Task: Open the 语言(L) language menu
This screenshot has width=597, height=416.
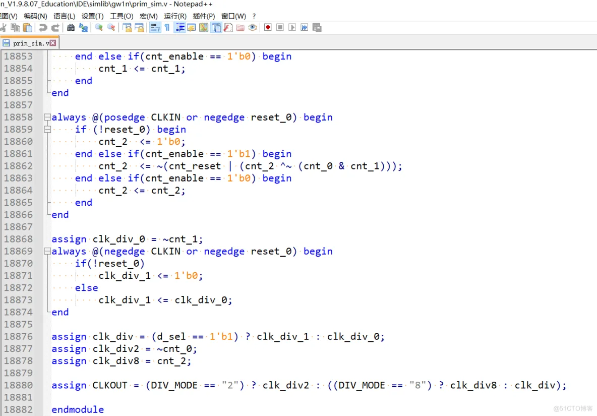Action: click(65, 16)
